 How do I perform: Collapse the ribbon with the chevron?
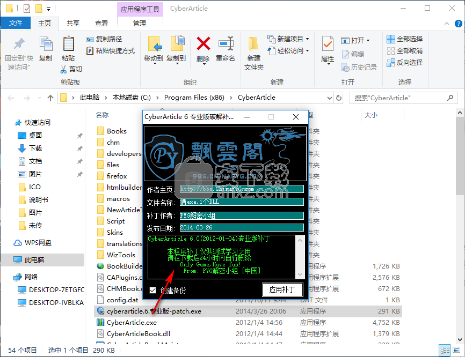click(x=447, y=24)
